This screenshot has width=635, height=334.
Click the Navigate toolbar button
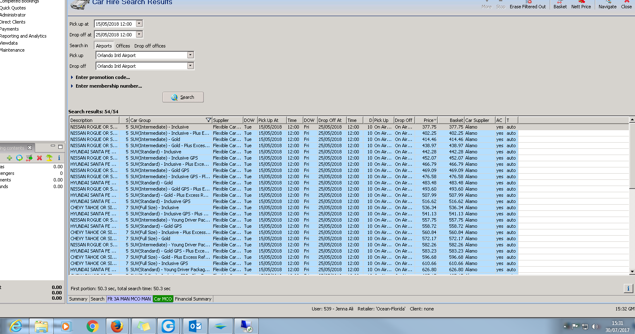pos(607,5)
